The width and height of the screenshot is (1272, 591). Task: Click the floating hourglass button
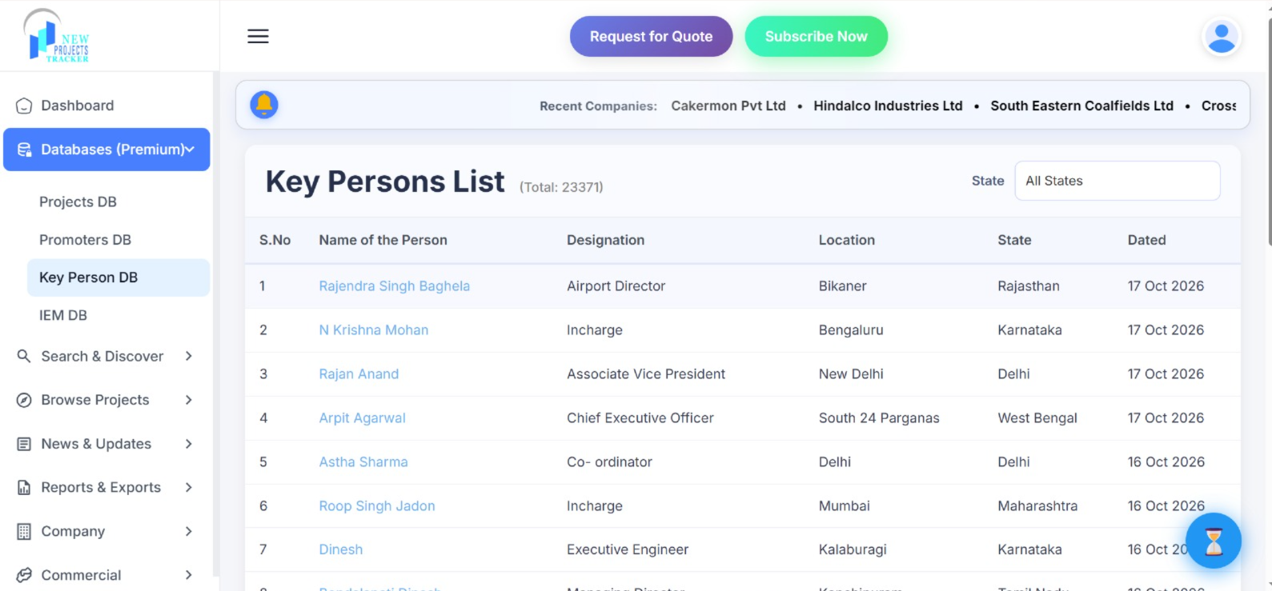click(x=1213, y=541)
